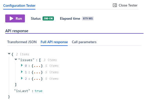144x100 pixels.
Task: Collapse the root JSON object triangle
Action: [9, 54]
